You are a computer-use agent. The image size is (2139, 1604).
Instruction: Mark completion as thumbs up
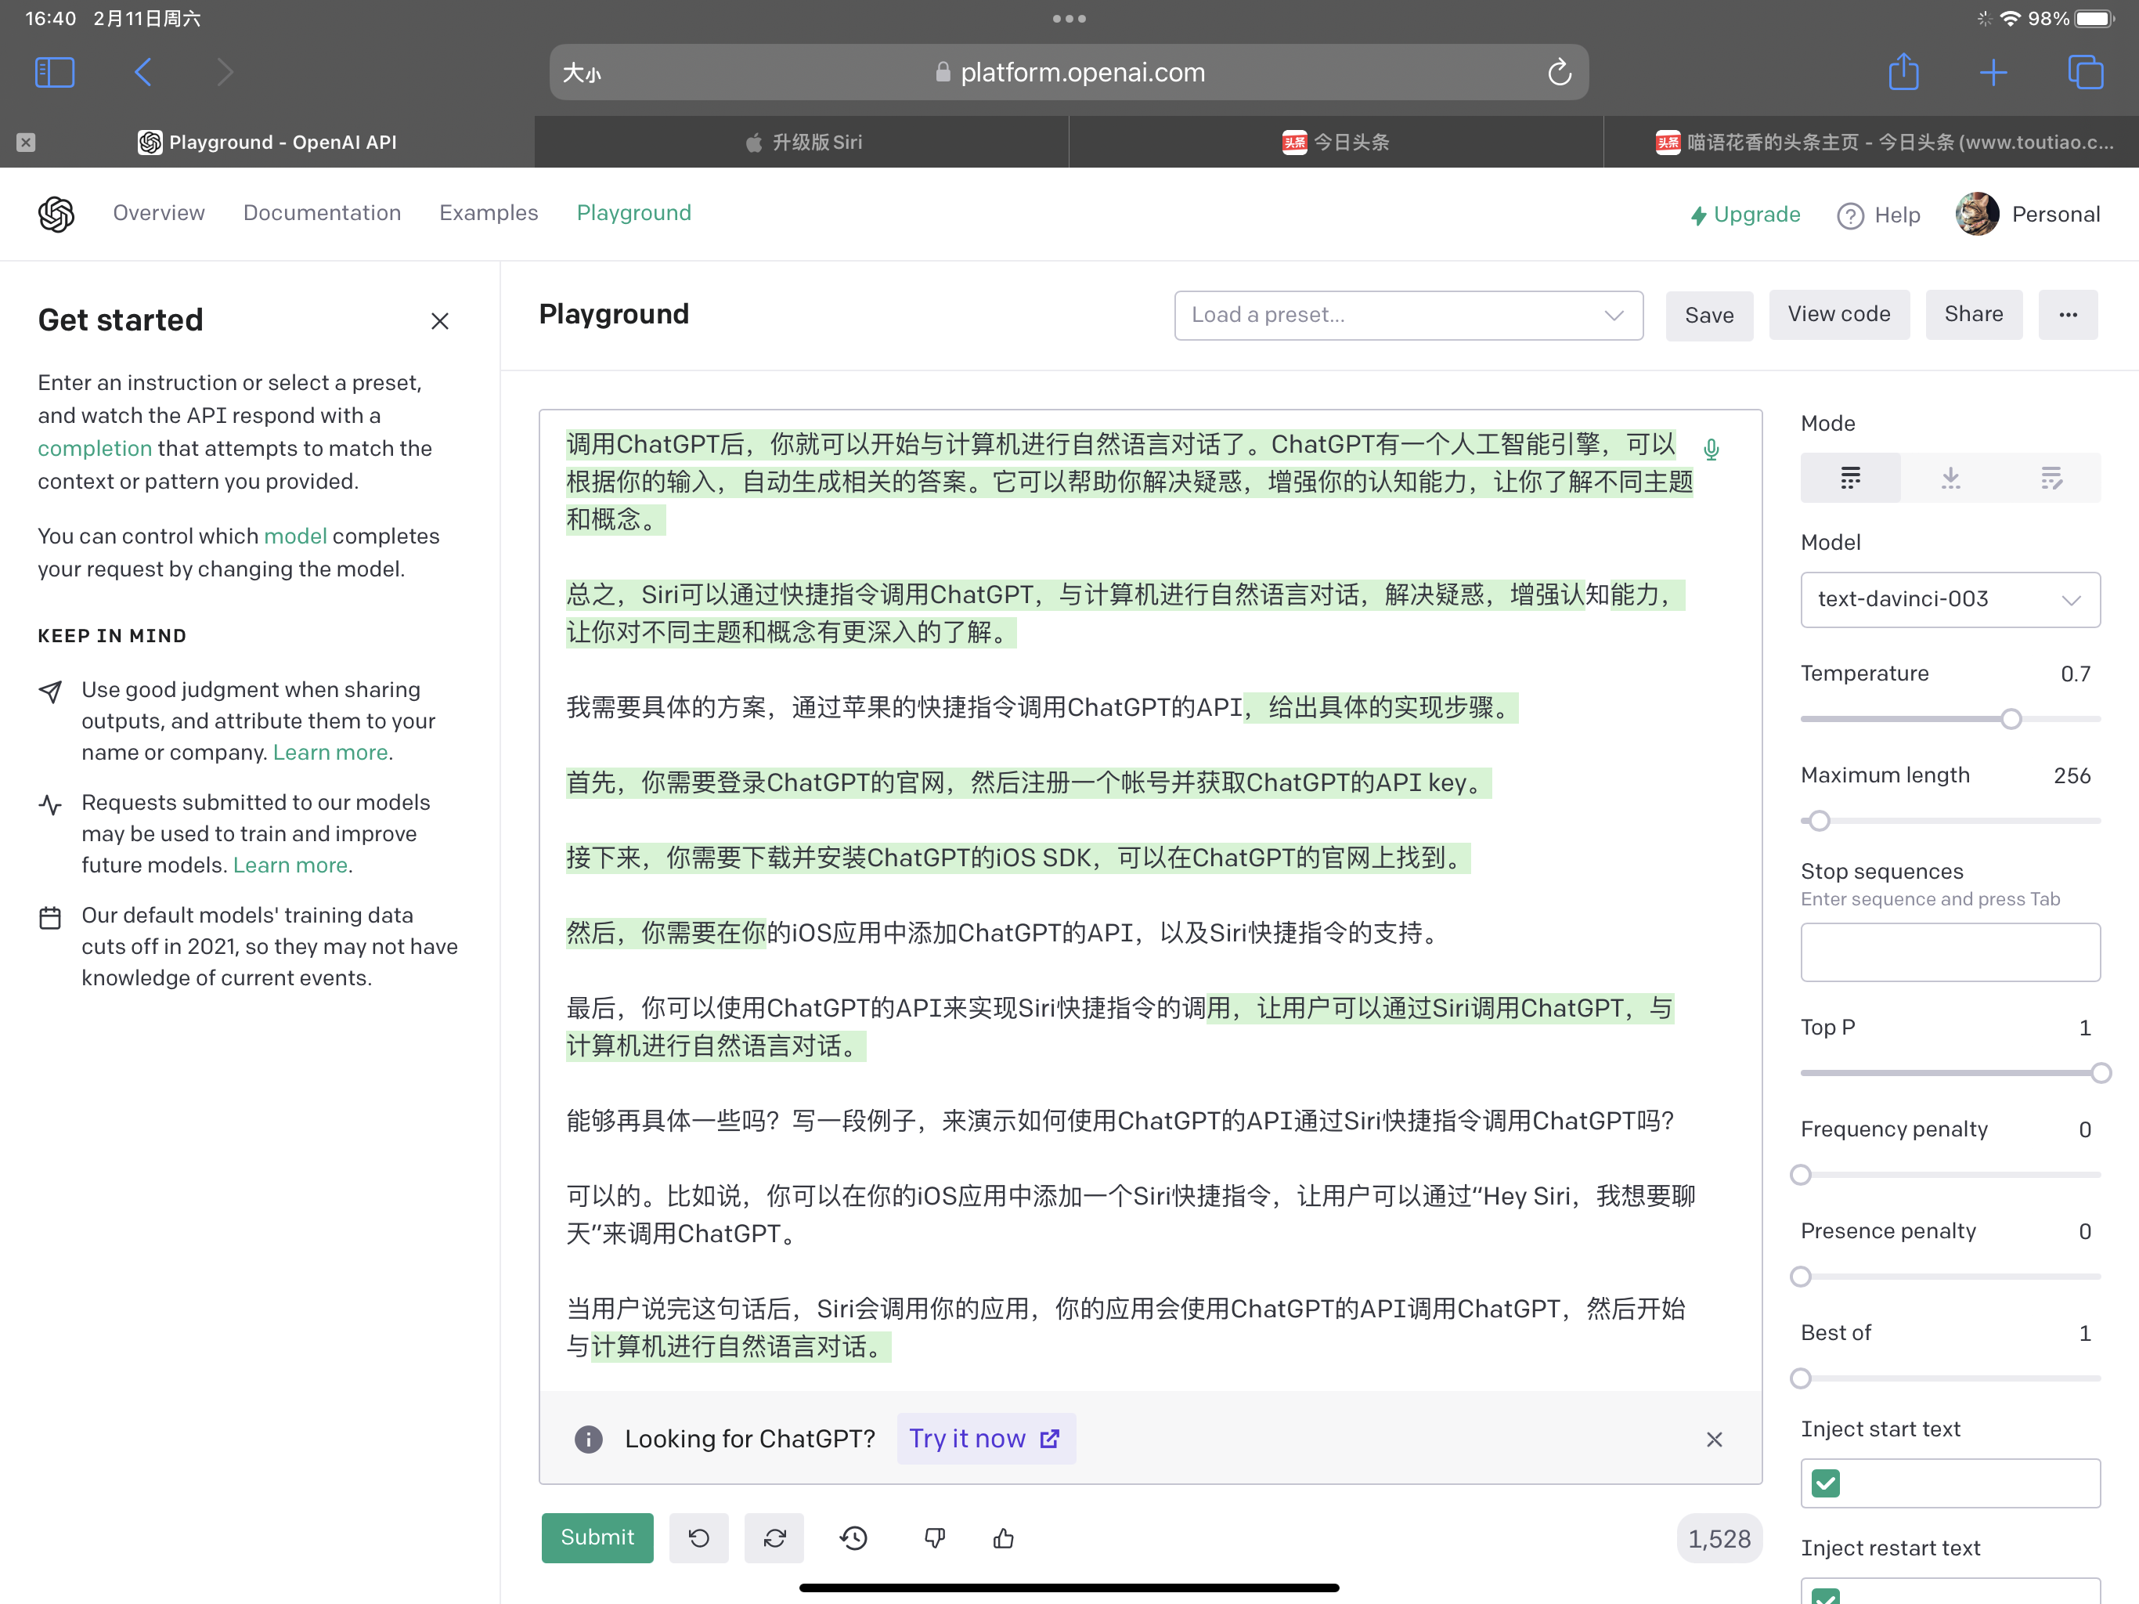coord(1004,1537)
